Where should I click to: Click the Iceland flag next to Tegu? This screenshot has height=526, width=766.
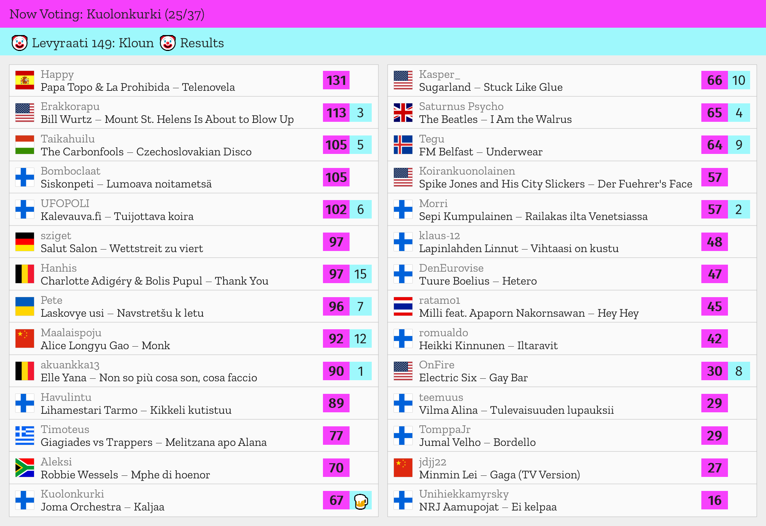click(403, 145)
